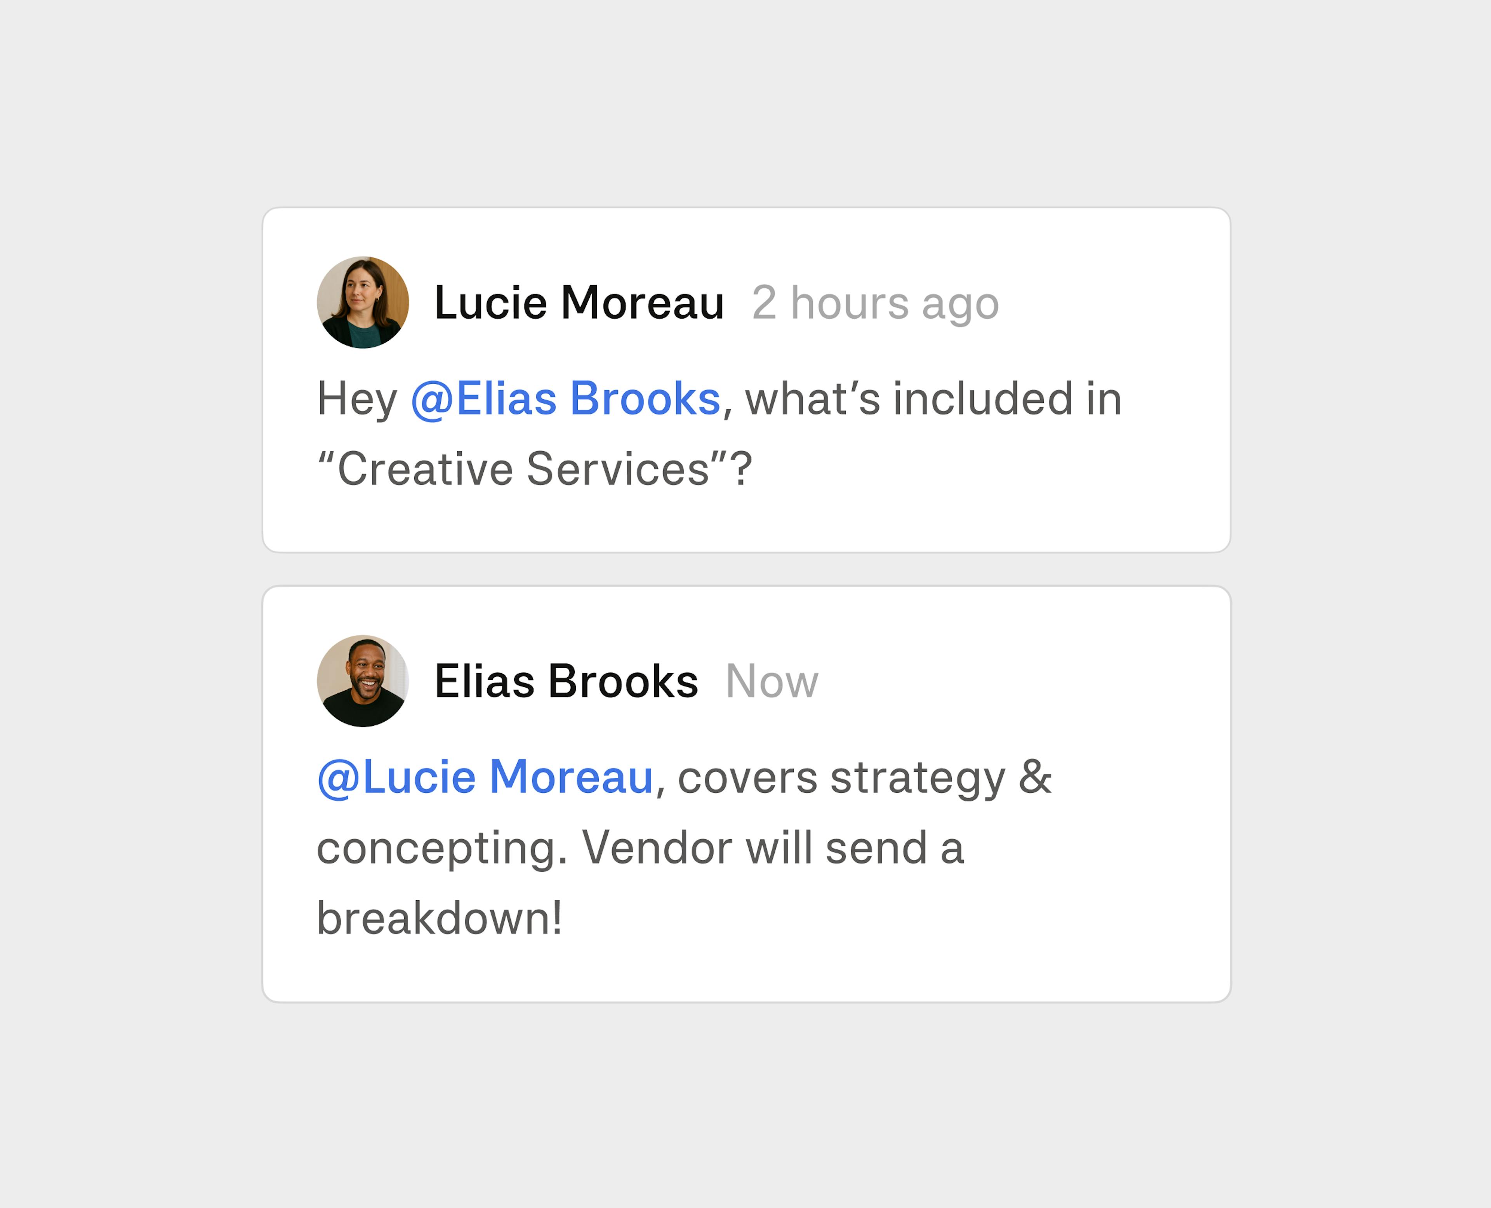Click the "Creative Services" quoted text
The width and height of the screenshot is (1491, 1208).
522,469
